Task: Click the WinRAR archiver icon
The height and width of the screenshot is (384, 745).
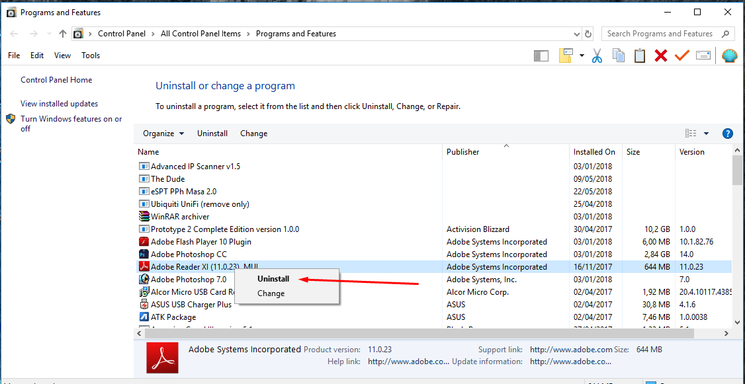Action: point(144,216)
